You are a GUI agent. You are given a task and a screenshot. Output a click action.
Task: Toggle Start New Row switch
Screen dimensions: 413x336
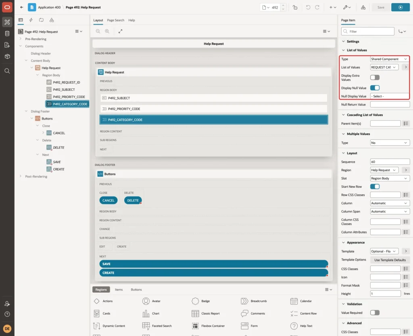coord(375,187)
